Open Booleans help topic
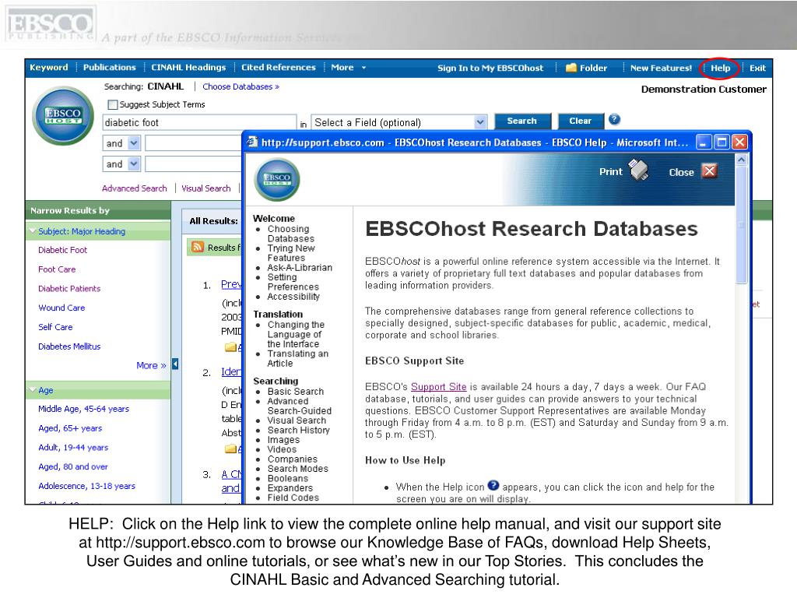Screen dimensions: 797x598 [288, 479]
